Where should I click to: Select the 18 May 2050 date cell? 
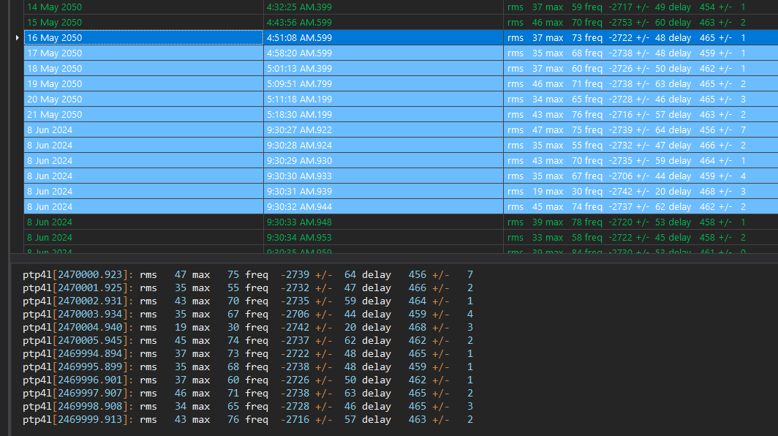(x=144, y=69)
